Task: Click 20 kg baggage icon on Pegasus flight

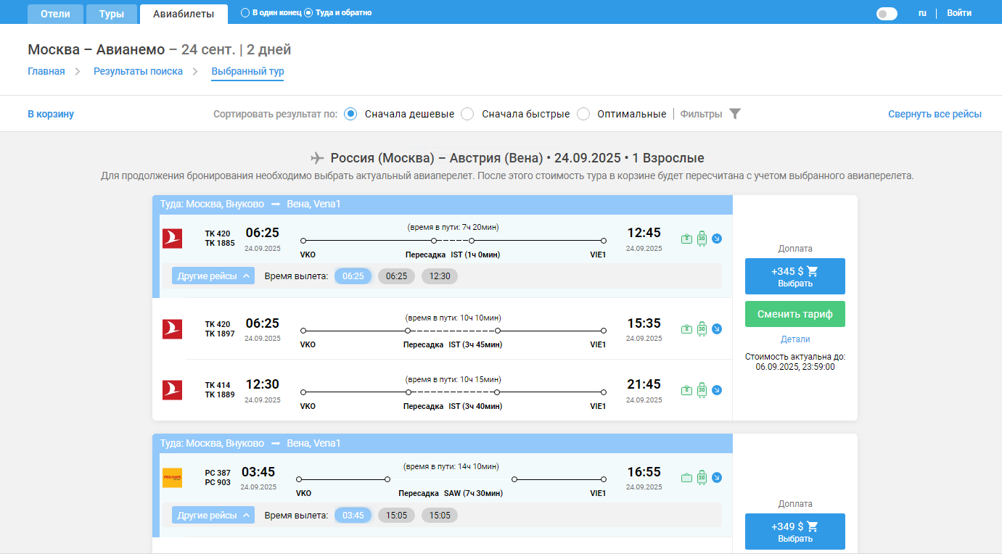Action: (x=702, y=478)
